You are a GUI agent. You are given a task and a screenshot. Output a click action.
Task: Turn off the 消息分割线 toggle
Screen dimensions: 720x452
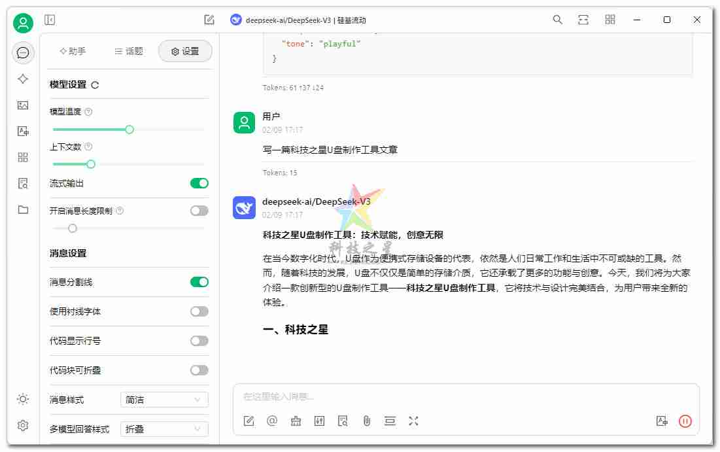tap(199, 282)
